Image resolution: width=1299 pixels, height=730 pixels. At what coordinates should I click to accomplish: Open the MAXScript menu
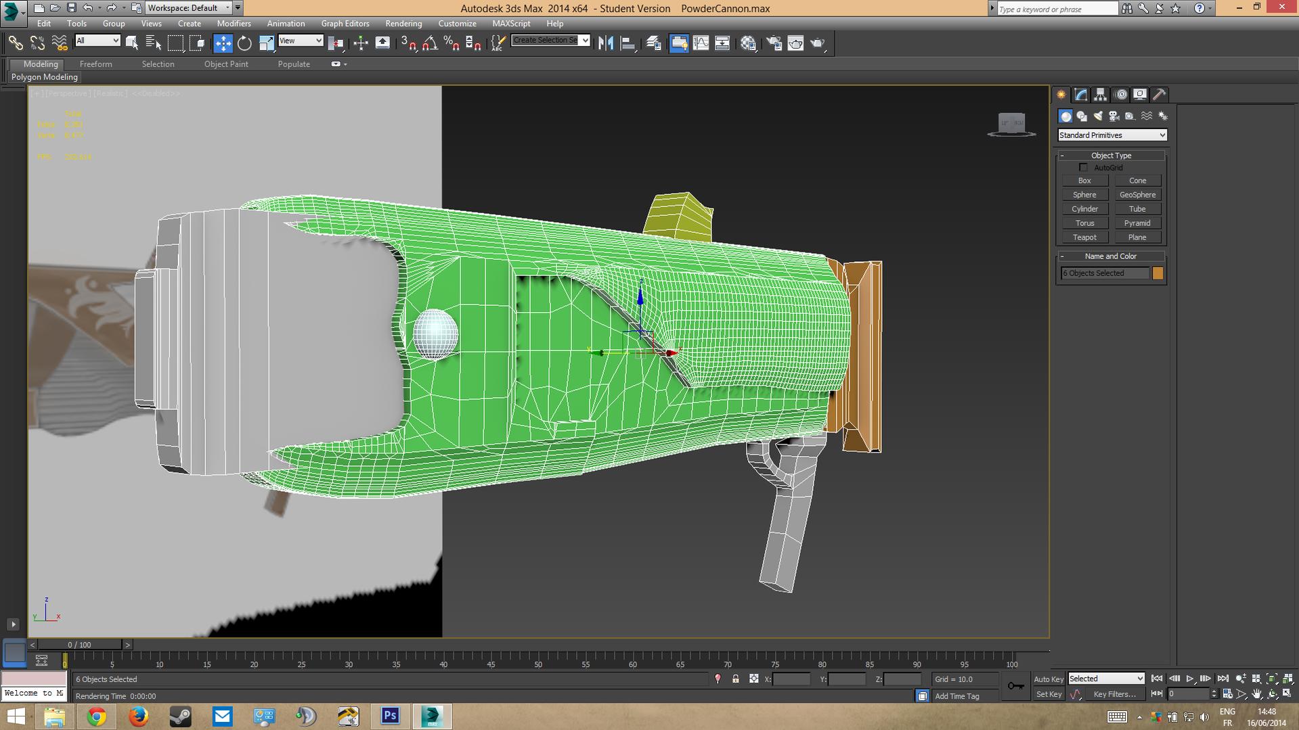point(511,24)
